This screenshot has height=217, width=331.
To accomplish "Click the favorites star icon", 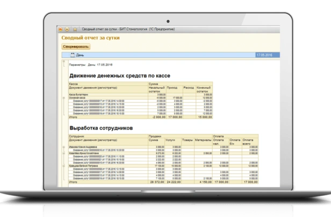I will [x=75, y=29].
